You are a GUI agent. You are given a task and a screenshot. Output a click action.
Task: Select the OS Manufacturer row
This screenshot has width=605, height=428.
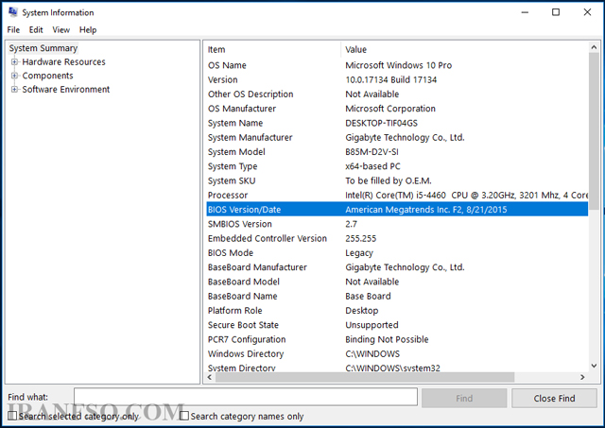(x=397, y=109)
